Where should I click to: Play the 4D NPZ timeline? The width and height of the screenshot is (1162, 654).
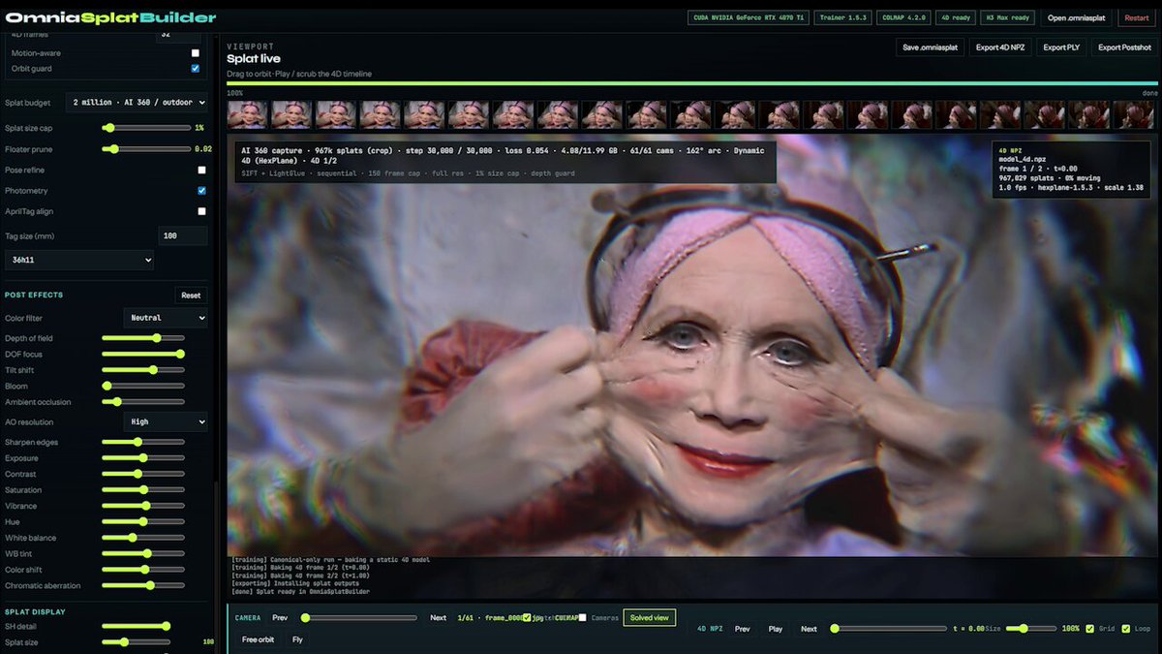776,629
